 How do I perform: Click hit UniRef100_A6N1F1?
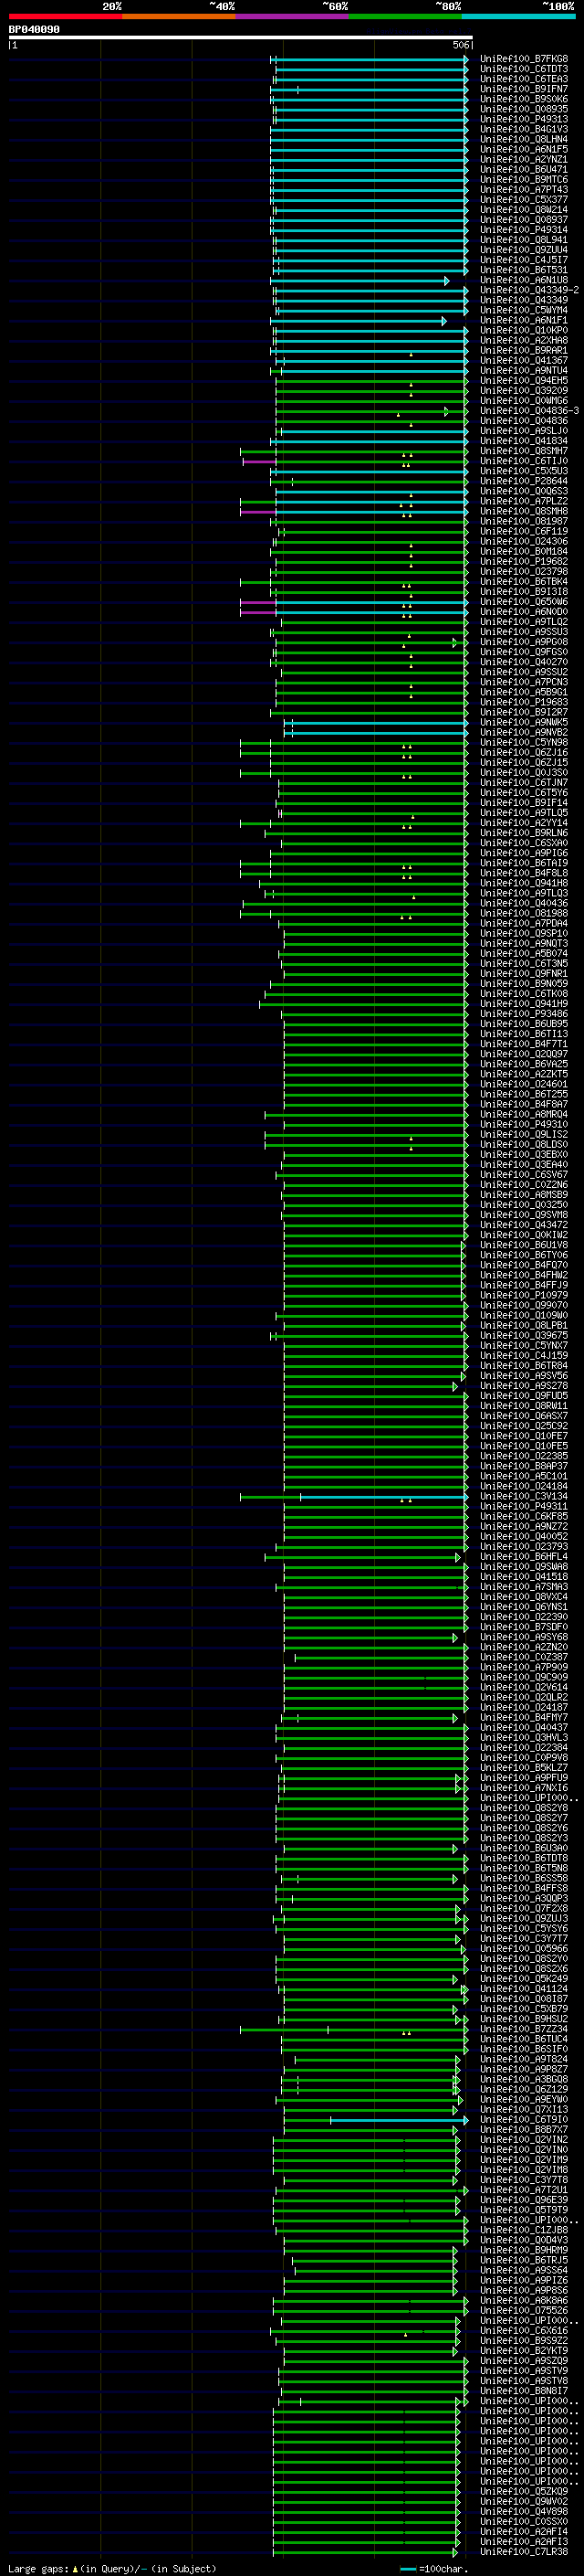click(x=523, y=320)
